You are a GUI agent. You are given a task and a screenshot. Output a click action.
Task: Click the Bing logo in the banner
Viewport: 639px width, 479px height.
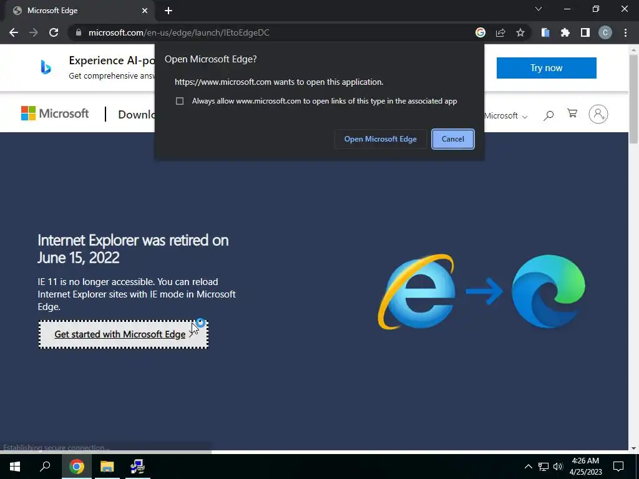pos(46,67)
